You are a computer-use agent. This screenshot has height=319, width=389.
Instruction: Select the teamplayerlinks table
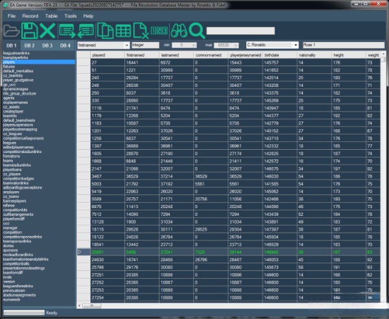(16, 58)
